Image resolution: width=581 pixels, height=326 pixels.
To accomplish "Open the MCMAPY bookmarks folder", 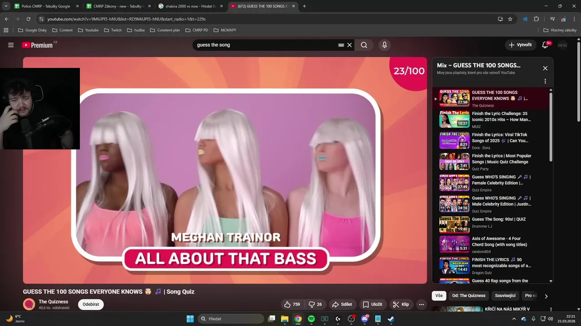I will pyautogui.click(x=225, y=30).
